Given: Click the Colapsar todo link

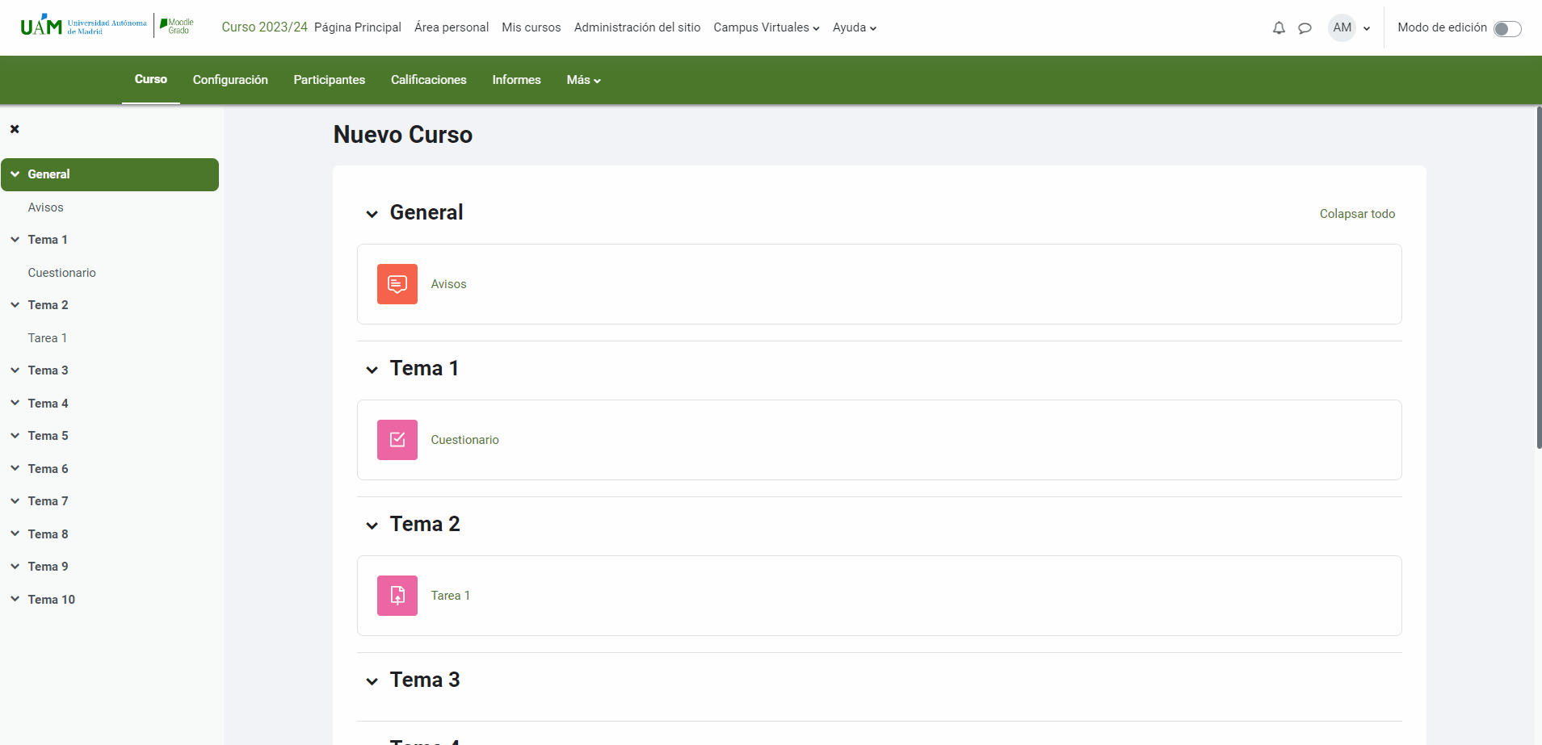Looking at the screenshot, I should point(1356,213).
